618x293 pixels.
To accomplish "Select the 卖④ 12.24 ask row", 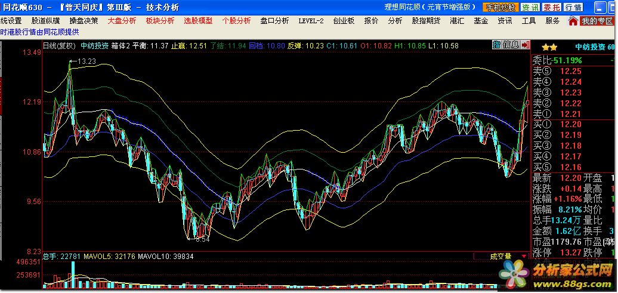I will point(574,82).
